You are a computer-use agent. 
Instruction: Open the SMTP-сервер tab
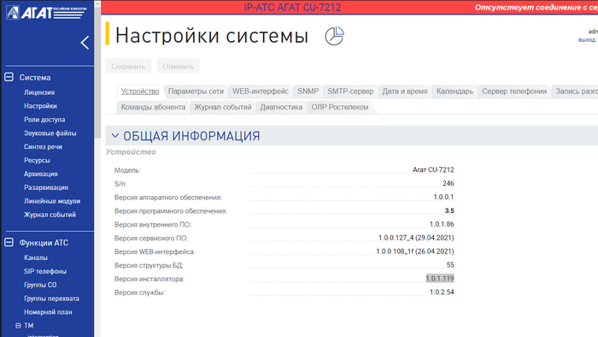(350, 92)
